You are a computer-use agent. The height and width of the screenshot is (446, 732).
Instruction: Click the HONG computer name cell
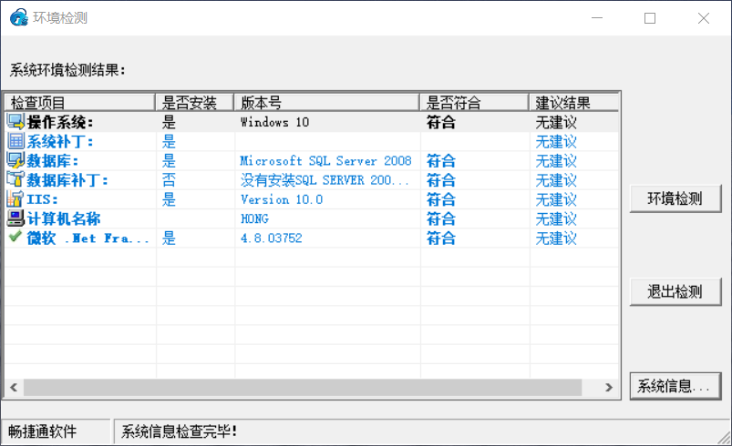254,219
